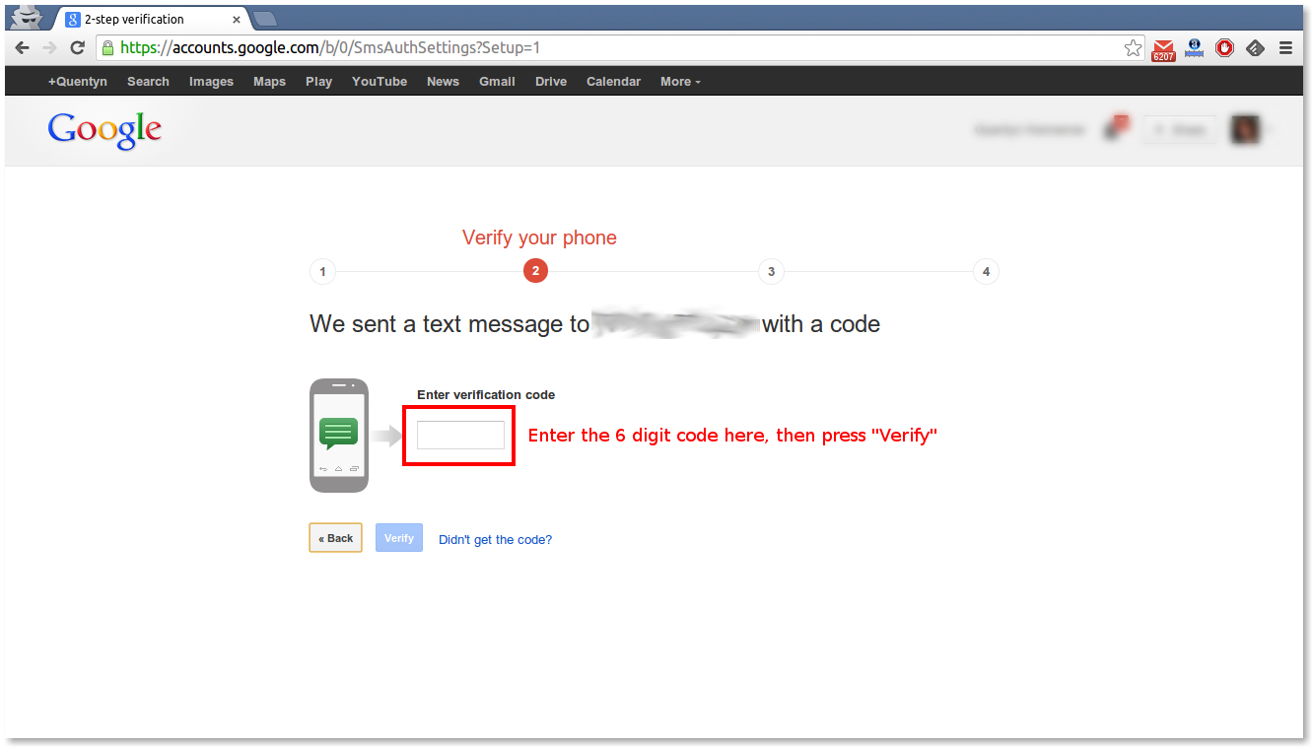
Task: Open Gmail from the Google bar
Action: (x=497, y=82)
